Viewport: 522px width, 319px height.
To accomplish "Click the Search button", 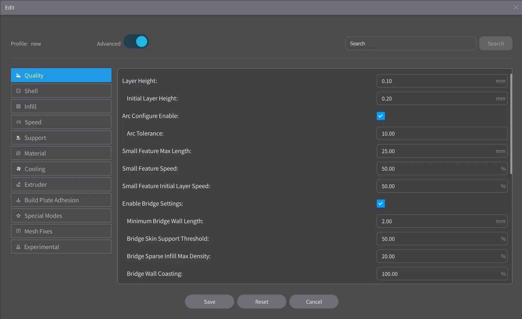I will tap(496, 43).
